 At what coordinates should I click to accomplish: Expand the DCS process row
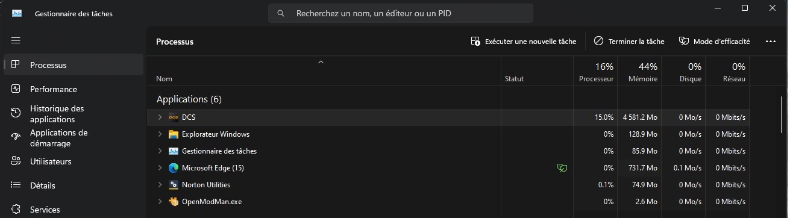[160, 117]
